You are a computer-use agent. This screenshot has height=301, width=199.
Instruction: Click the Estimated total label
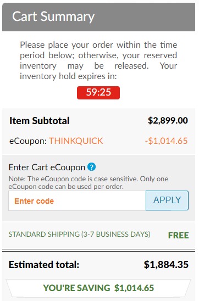coord(44,265)
